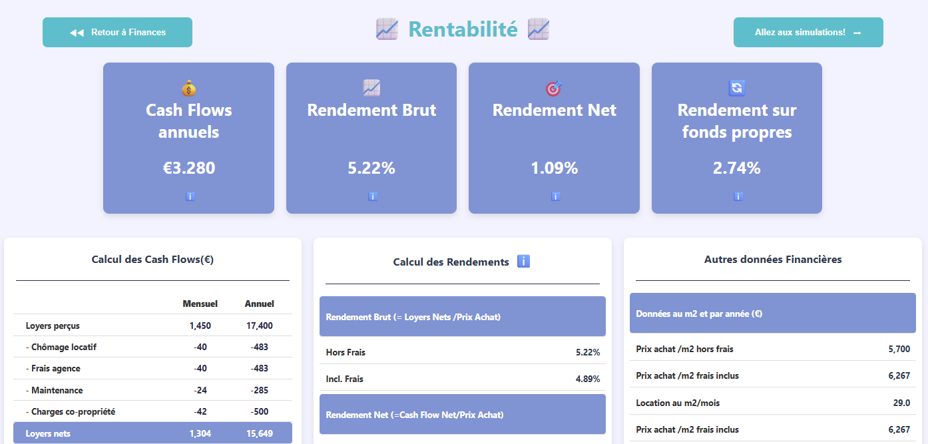The height and width of the screenshot is (444, 928).
Task: Click the rewind arrows on Retour à Finances
Action: pos(77,33)
